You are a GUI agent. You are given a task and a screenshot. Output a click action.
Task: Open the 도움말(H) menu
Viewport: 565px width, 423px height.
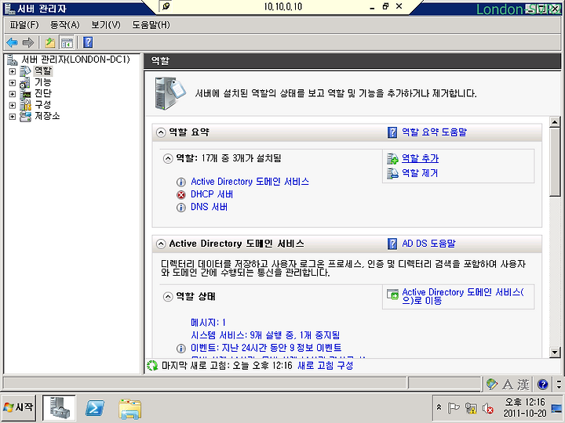click(151, 25)
